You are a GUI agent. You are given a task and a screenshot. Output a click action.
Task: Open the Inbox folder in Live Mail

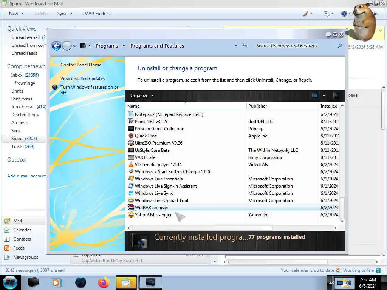[25, 75]
